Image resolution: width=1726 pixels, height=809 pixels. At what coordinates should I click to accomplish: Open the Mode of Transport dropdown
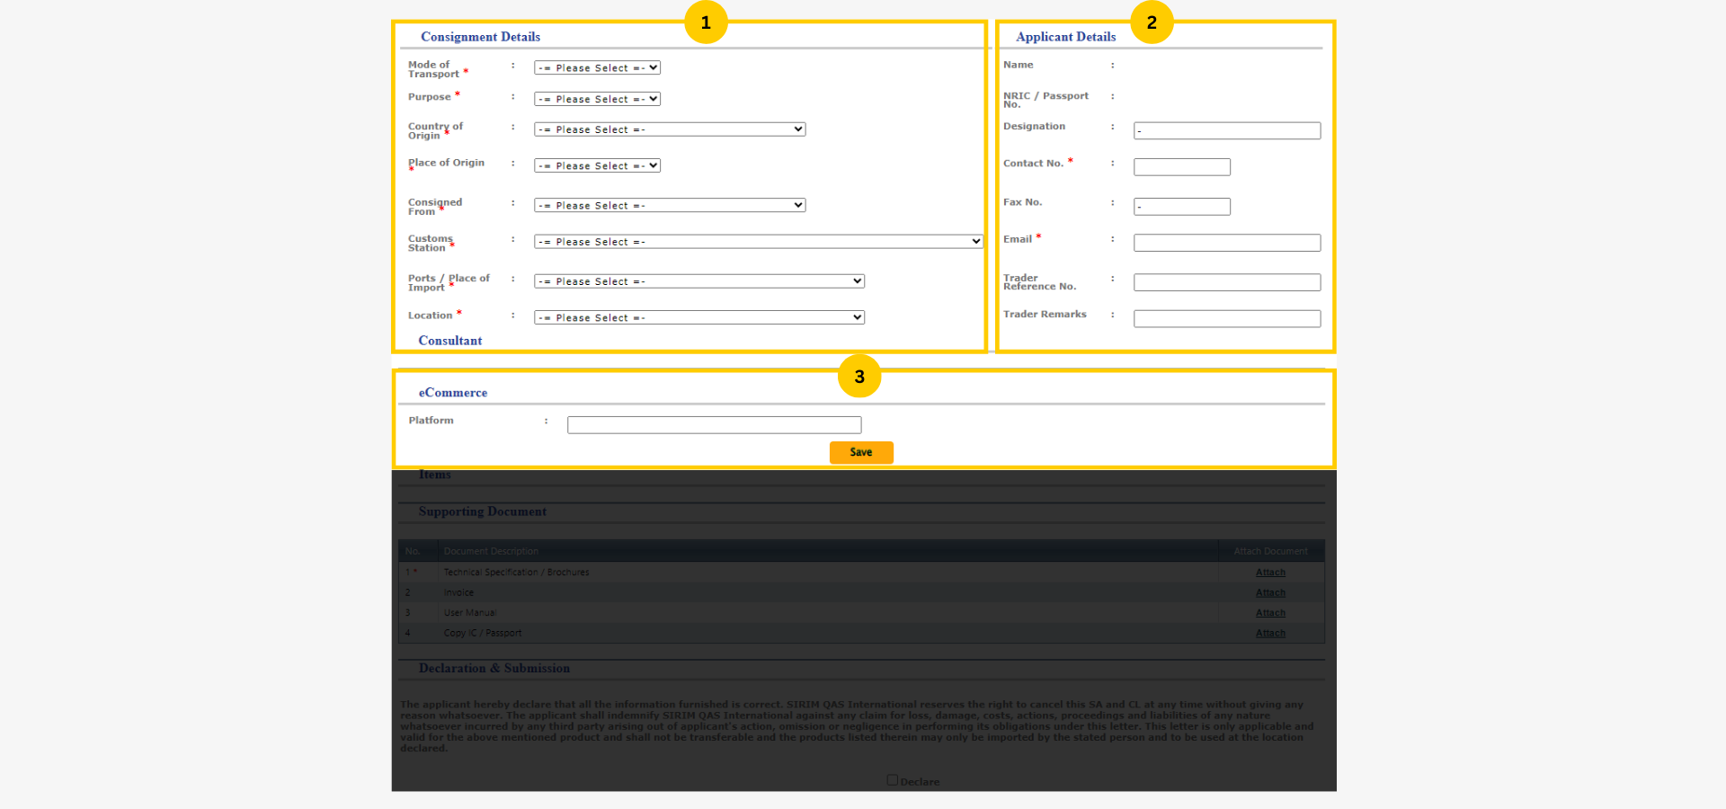tap(596, 67)
